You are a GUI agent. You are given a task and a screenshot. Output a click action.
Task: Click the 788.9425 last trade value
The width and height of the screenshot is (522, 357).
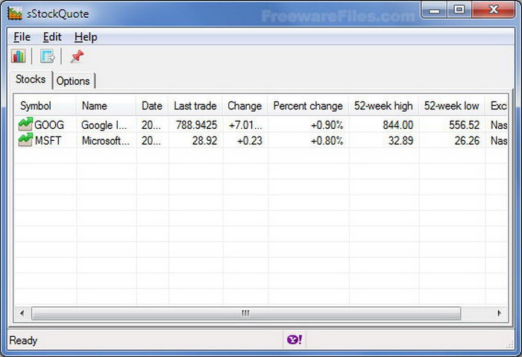coord(196,124)
